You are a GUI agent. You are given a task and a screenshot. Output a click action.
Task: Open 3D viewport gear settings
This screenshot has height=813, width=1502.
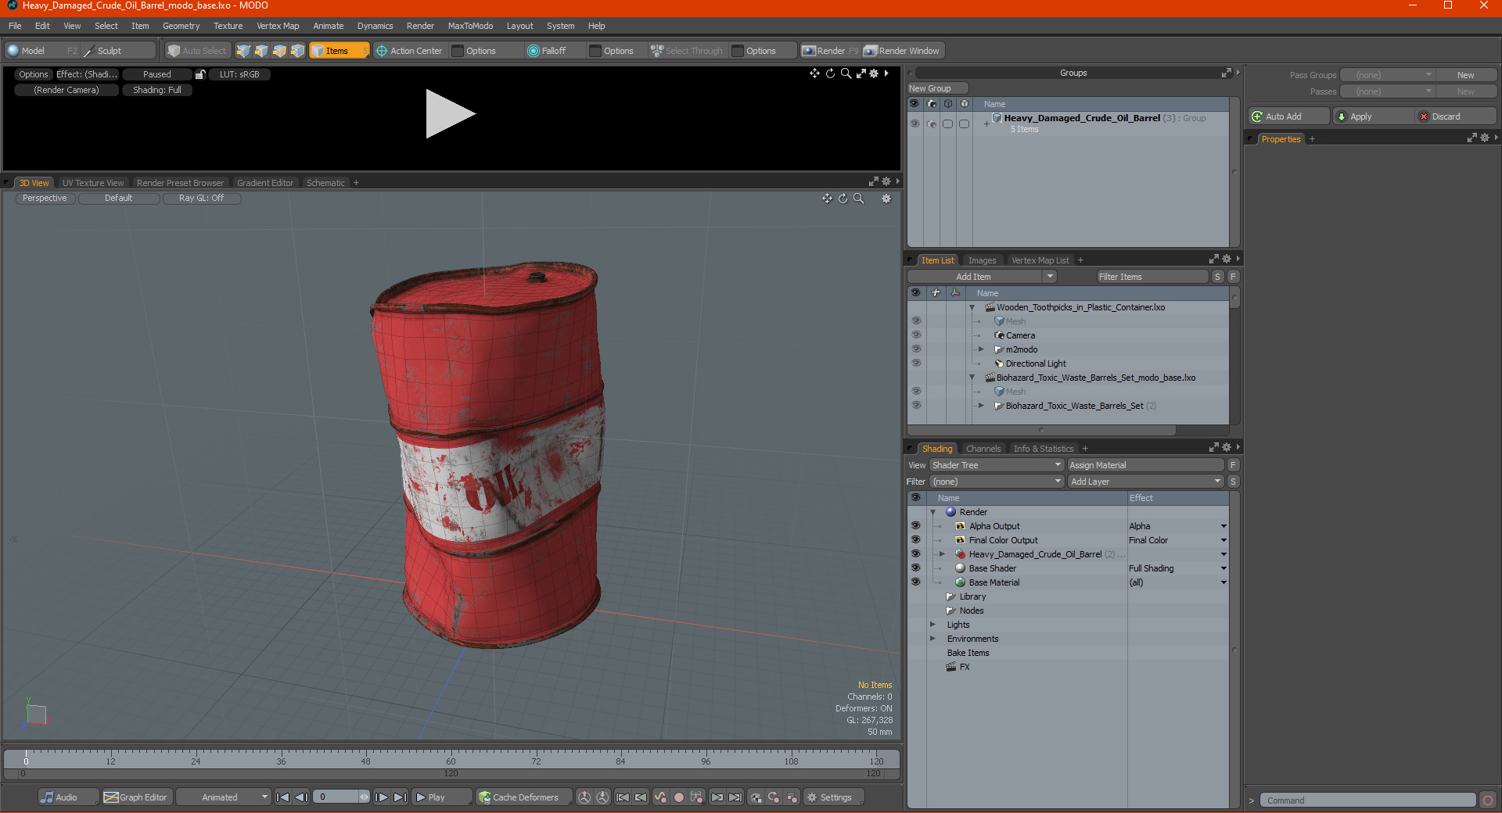(x=886, y=199)
